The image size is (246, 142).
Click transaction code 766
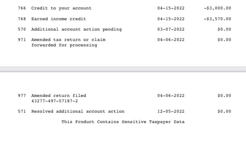point(22,8)
